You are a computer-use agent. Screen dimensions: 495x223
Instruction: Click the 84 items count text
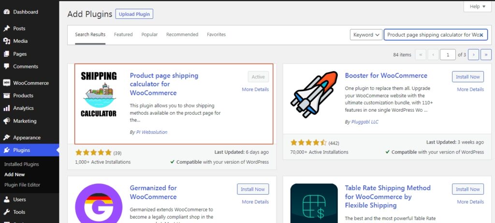(x=402, y=55)
